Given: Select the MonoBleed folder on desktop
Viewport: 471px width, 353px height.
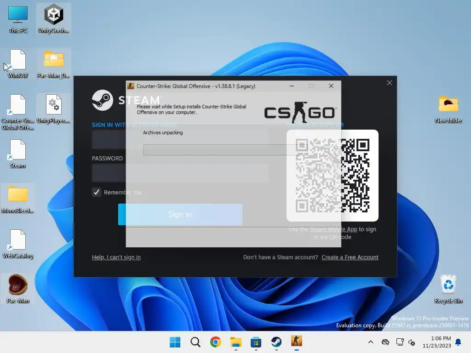Looking at the screenshot, I should [x=18, y=199].
